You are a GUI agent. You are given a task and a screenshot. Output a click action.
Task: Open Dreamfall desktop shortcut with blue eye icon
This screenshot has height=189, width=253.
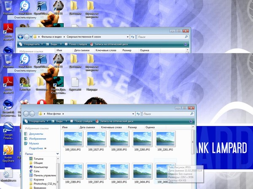[x=8, y=108]
